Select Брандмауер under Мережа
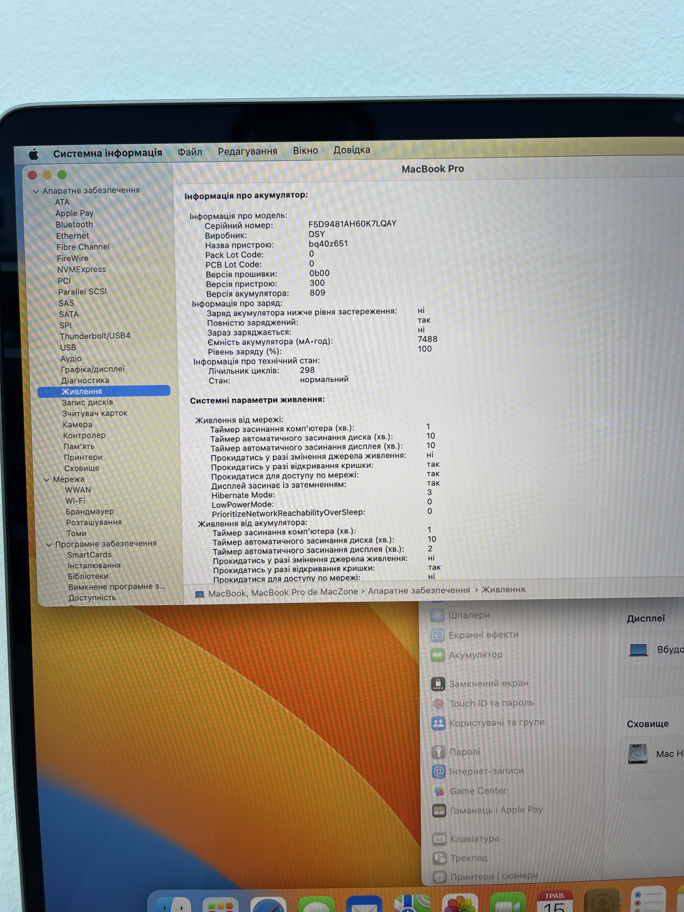 click(x=90, y=511)
